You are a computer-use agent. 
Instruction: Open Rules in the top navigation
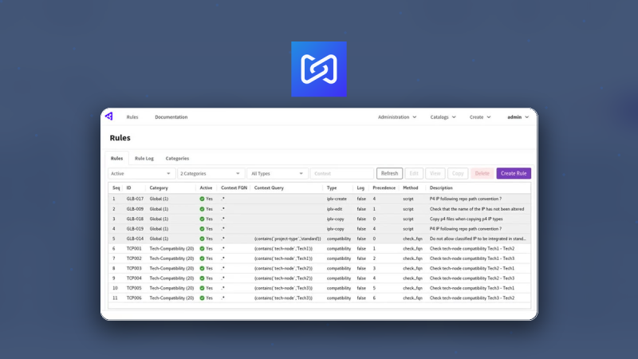click(x=132, y=117)
